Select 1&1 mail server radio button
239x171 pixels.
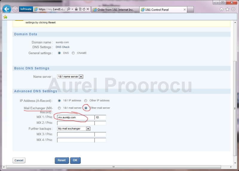tap(59, 108)
